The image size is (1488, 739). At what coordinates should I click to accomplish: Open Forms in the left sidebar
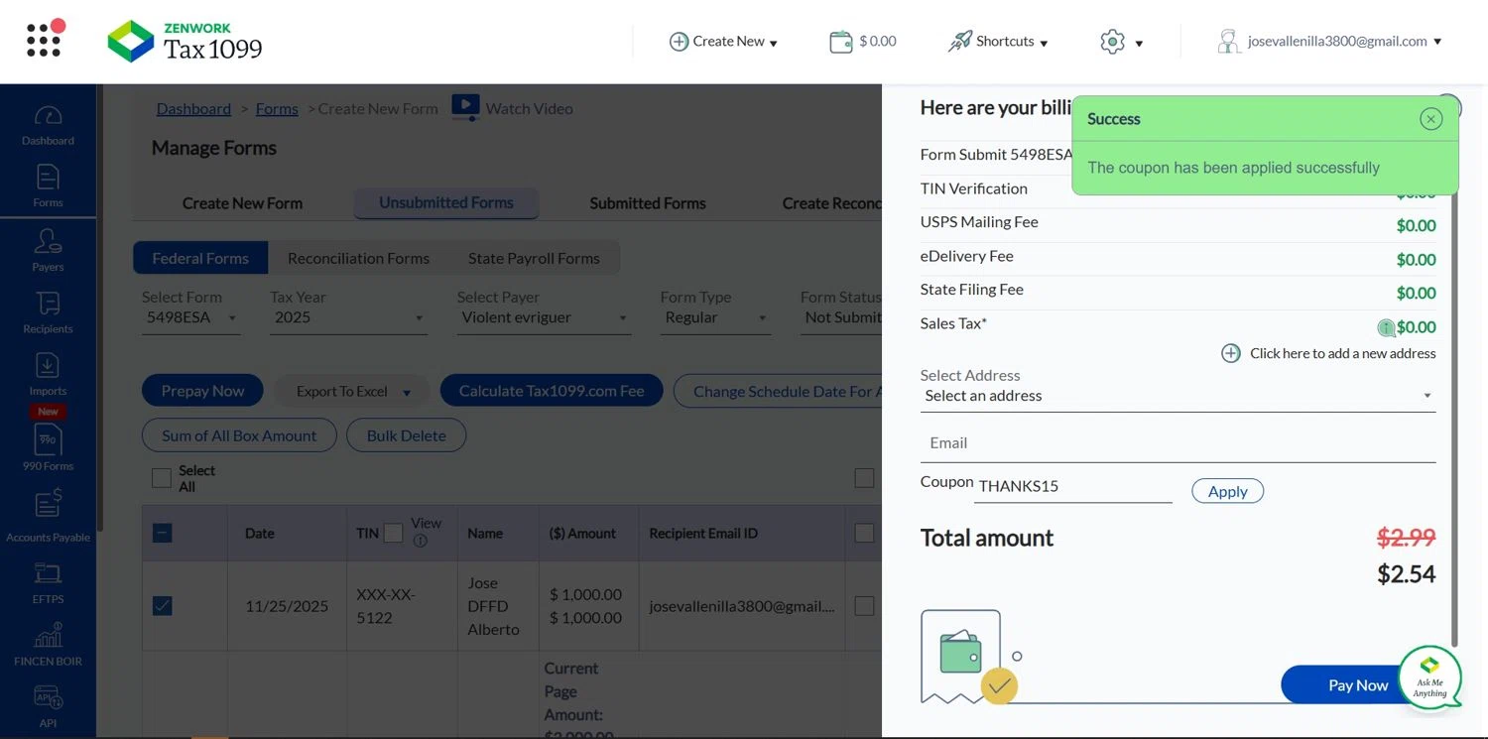48,186
